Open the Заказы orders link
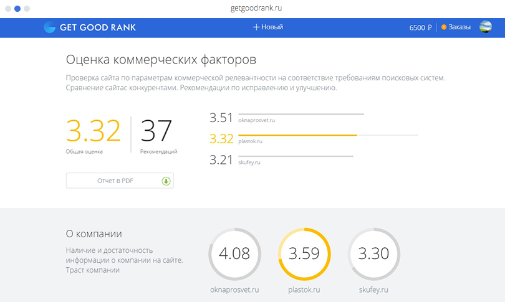Viewport: 505px width, 302px height. 459,27
